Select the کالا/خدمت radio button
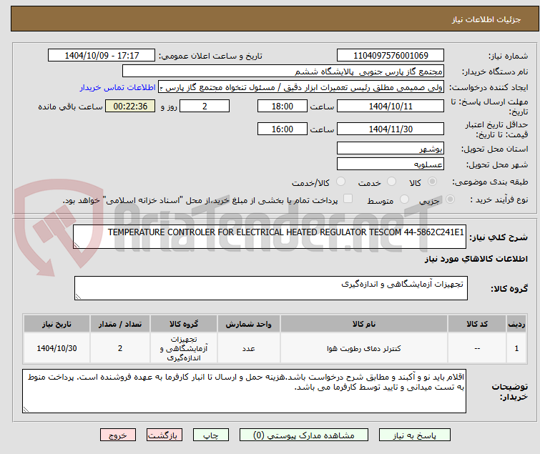 coord(340,182)
